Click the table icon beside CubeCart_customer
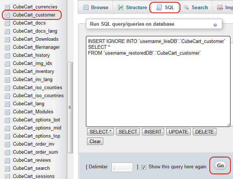Image resolution: width=233 pixels, height=179 pixels. 7,15
